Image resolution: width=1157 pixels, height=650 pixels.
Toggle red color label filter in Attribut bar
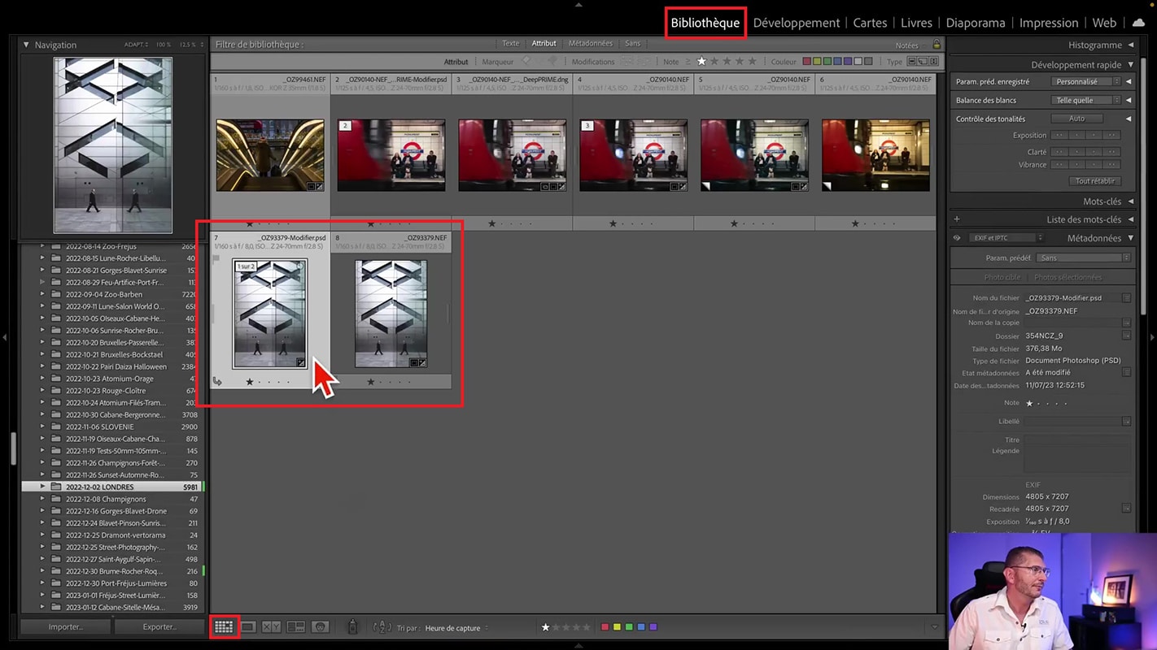click(806, 61)
